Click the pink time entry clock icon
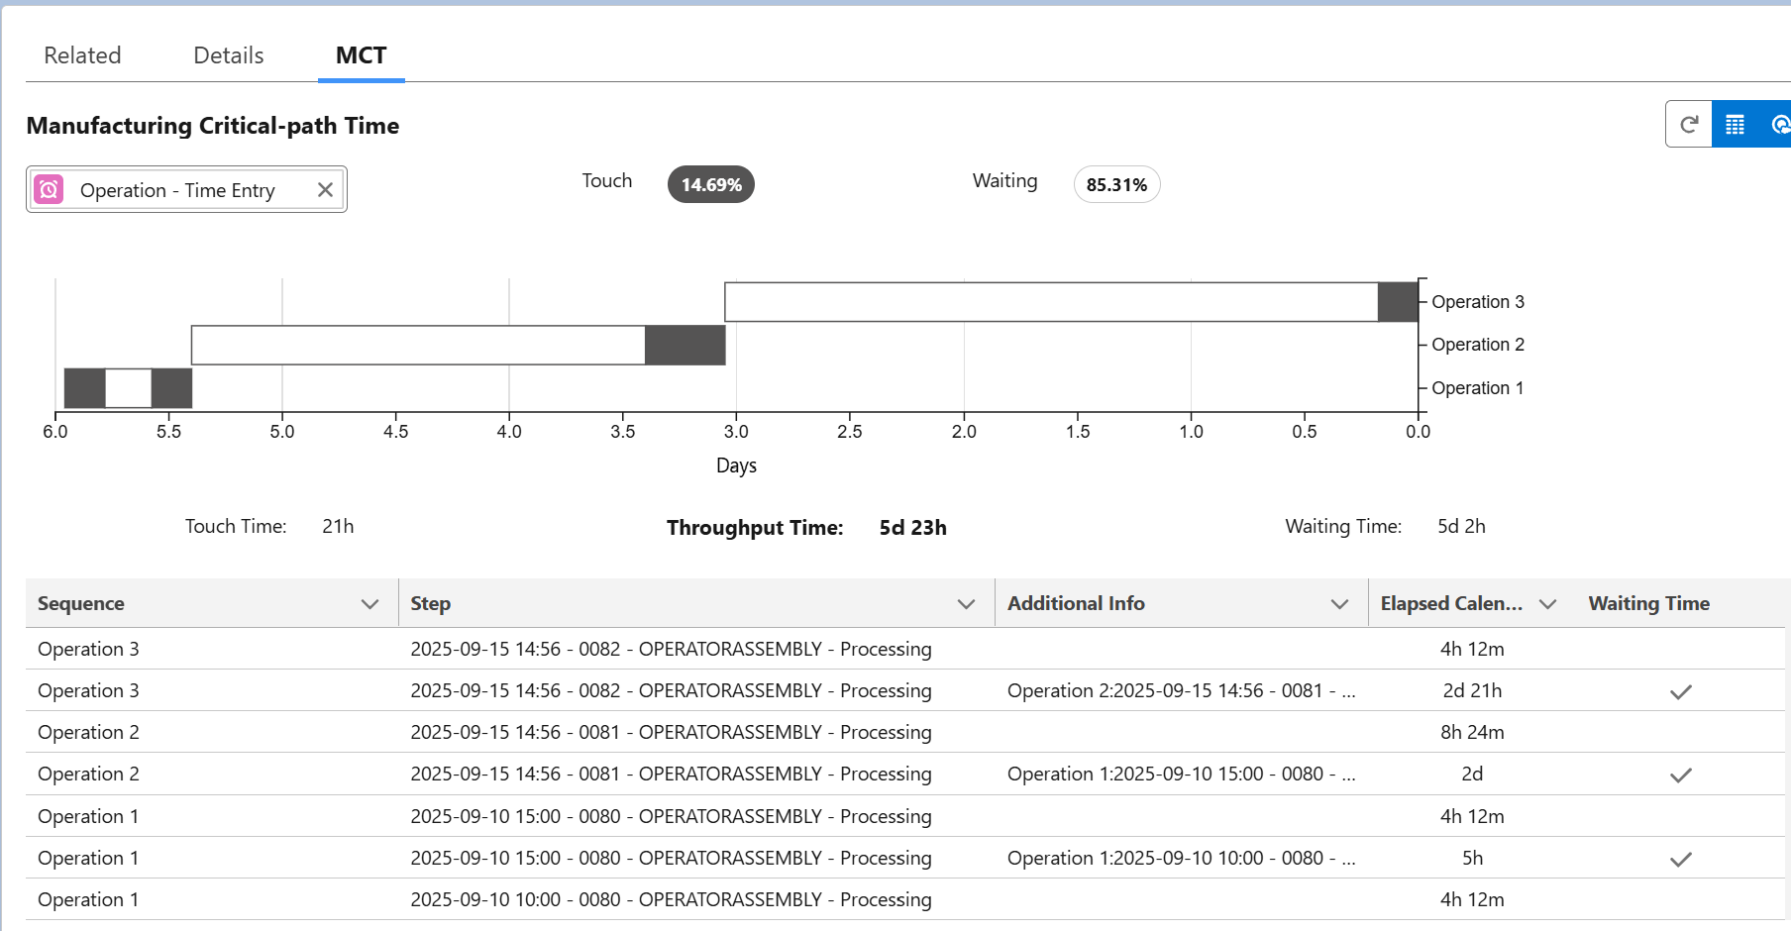Viewport: 1791px width, 931px height. coord(49,189)
